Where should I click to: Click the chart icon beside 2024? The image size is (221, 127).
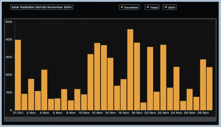pos(166,7)
